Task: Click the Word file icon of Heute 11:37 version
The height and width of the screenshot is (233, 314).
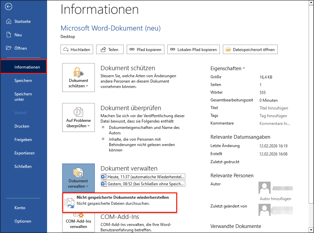Action: [x=104, y=177]
